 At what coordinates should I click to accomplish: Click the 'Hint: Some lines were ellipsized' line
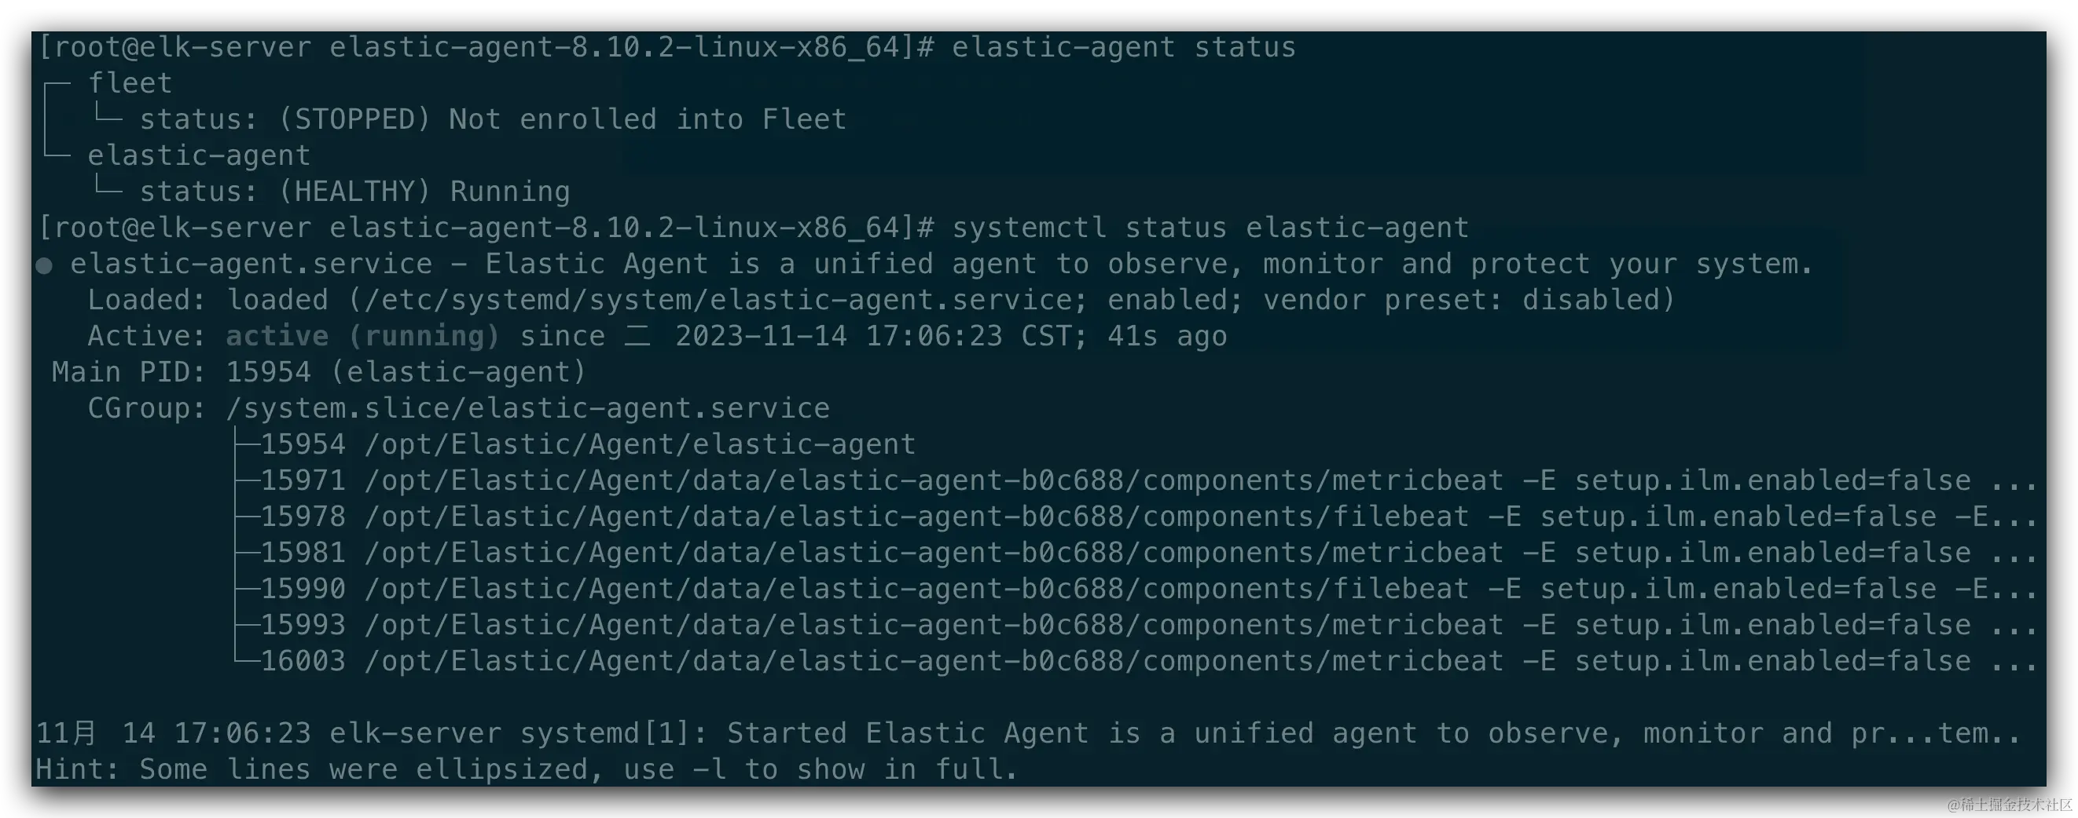(x=526, y=769)
